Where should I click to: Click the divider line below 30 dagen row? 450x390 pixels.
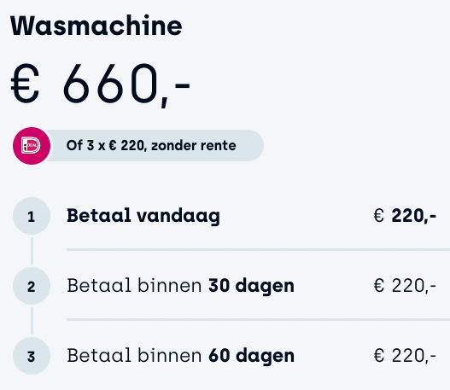click(258, 319)
